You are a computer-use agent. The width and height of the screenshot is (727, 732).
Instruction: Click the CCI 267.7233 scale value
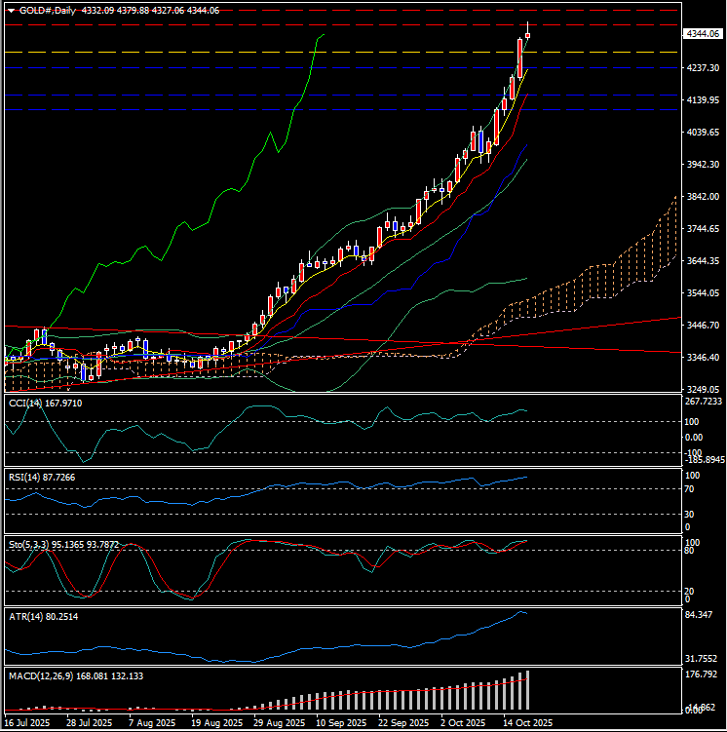pos(703,401)
